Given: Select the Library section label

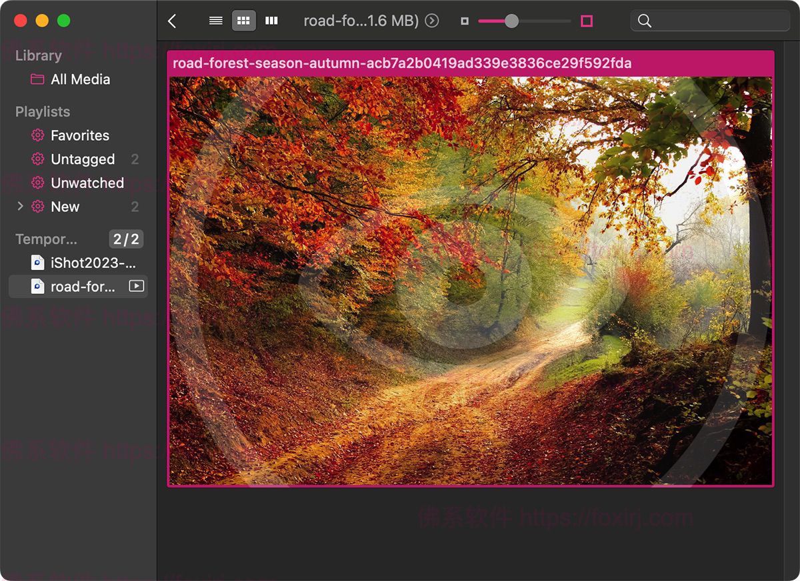Looking at the screenshot, I should point(37,55).
